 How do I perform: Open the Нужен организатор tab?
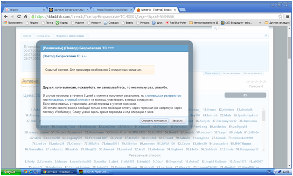(252, 73)
